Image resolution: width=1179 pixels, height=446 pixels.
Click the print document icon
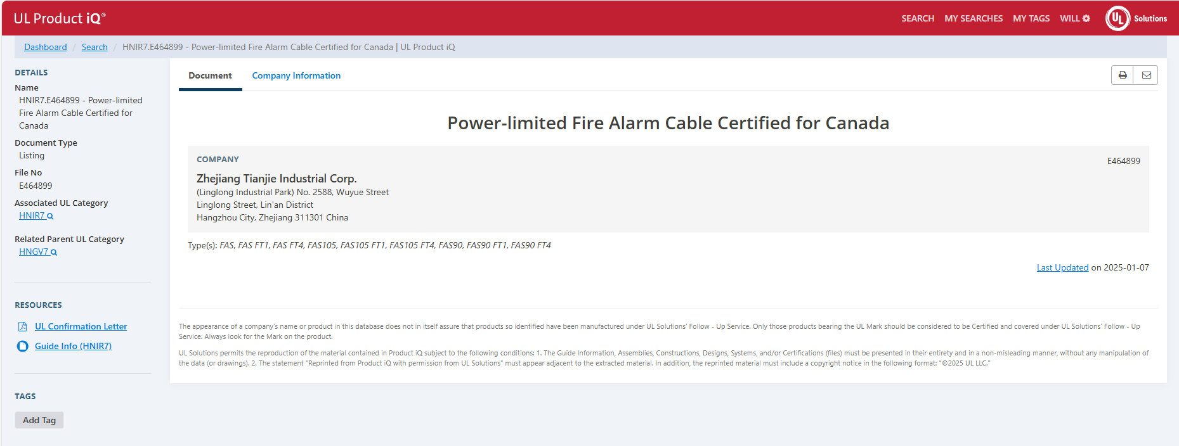(1123, 75)
